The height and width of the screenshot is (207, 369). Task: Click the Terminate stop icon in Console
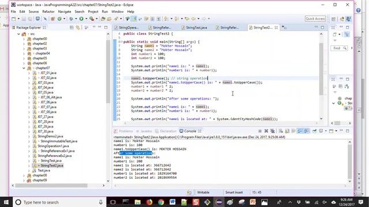point(260,131)
